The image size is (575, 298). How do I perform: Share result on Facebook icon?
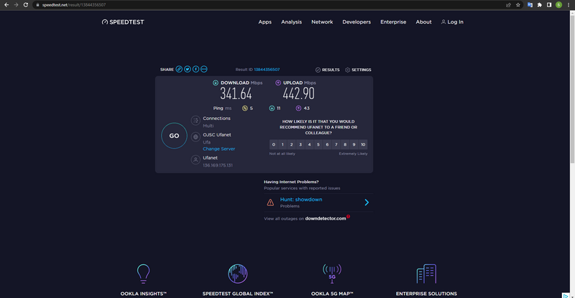click(x=195, y=69)
